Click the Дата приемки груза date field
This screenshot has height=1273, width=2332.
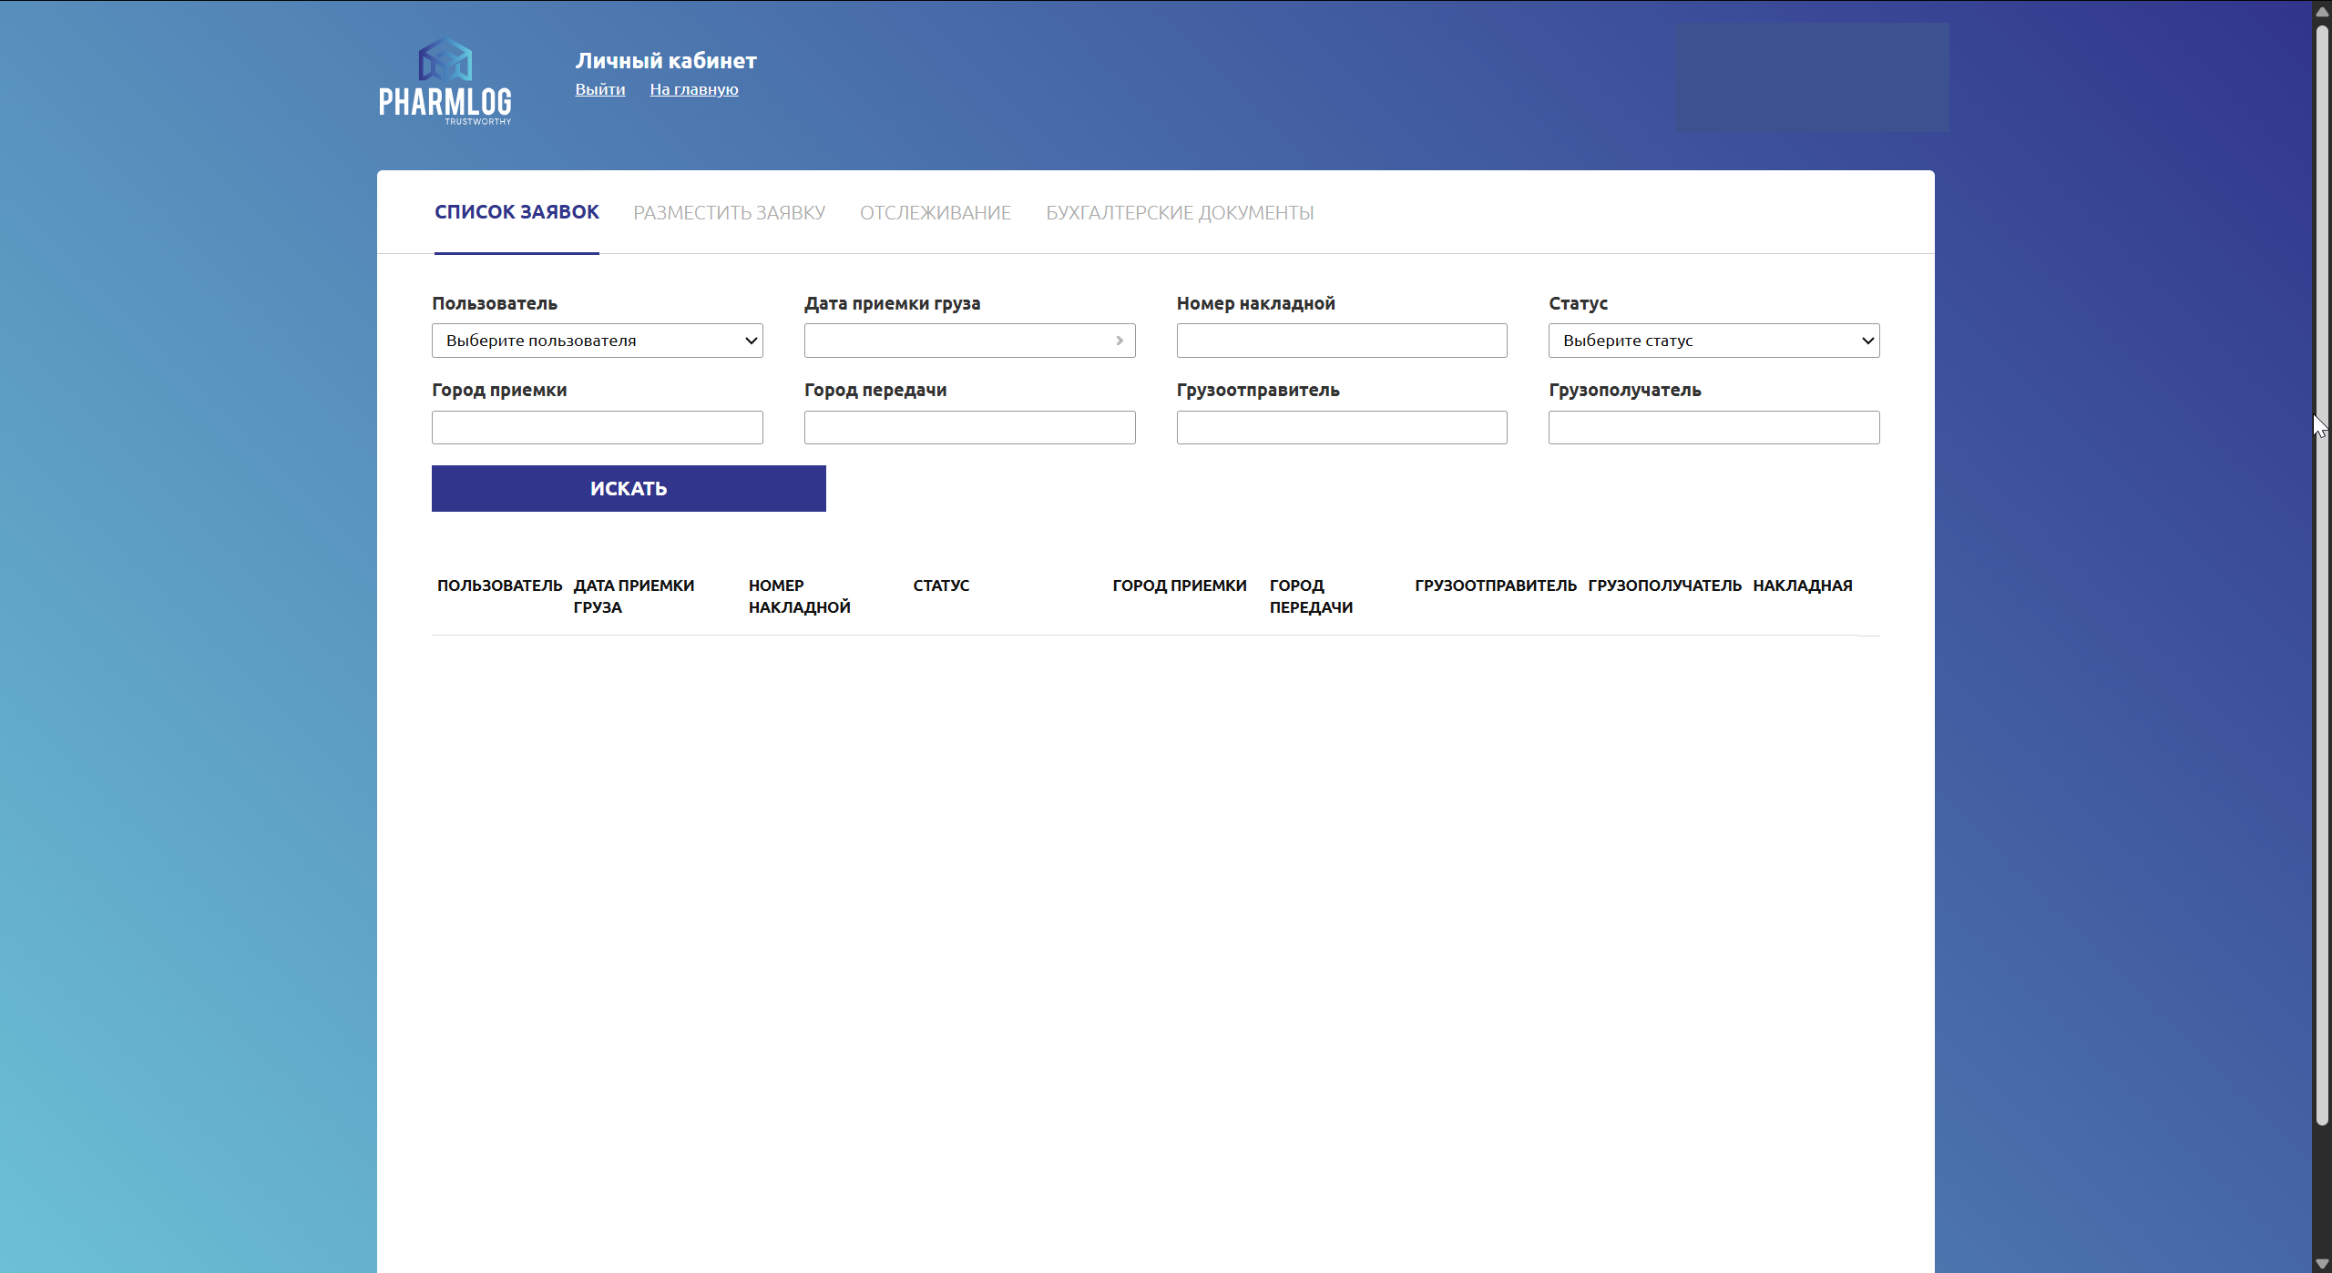point(969,341)
